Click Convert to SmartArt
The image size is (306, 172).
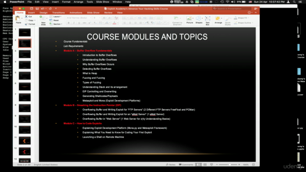point(177,21)
